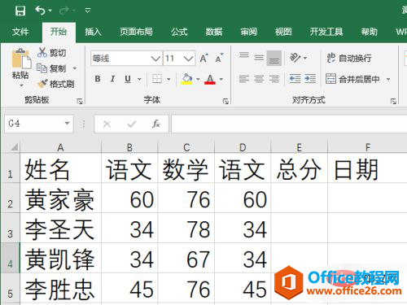This screenshot has height=305, width=407.
Task: Open the Name Box dropdown arrow
Action: tap(67, 124)
